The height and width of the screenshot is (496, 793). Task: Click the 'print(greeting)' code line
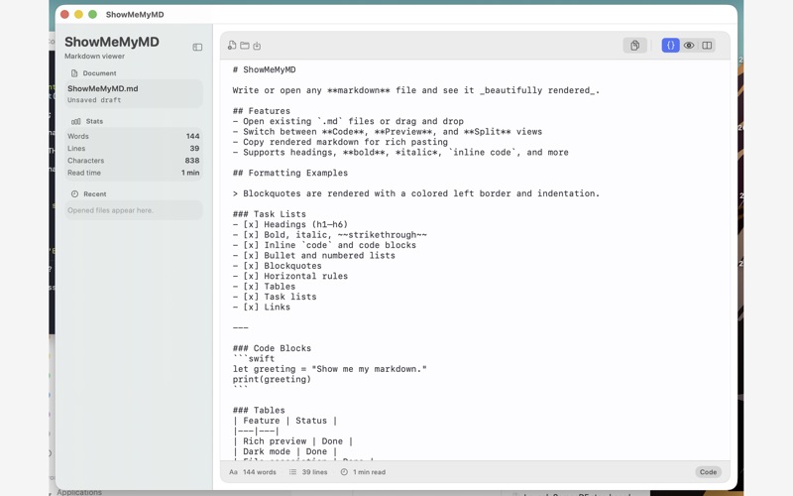tap(272, 379)
